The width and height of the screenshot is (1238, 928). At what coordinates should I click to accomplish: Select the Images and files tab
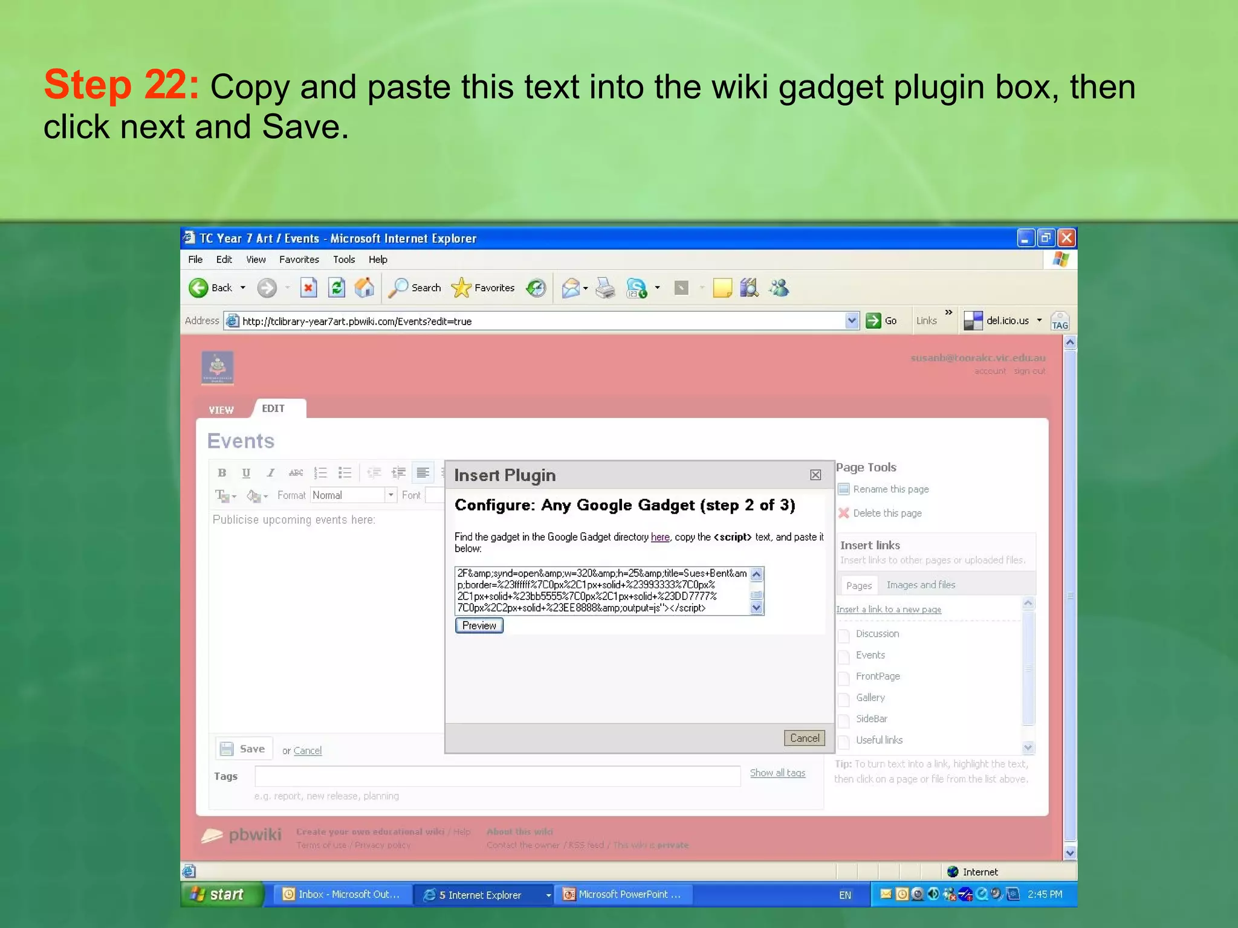point(921,585)
